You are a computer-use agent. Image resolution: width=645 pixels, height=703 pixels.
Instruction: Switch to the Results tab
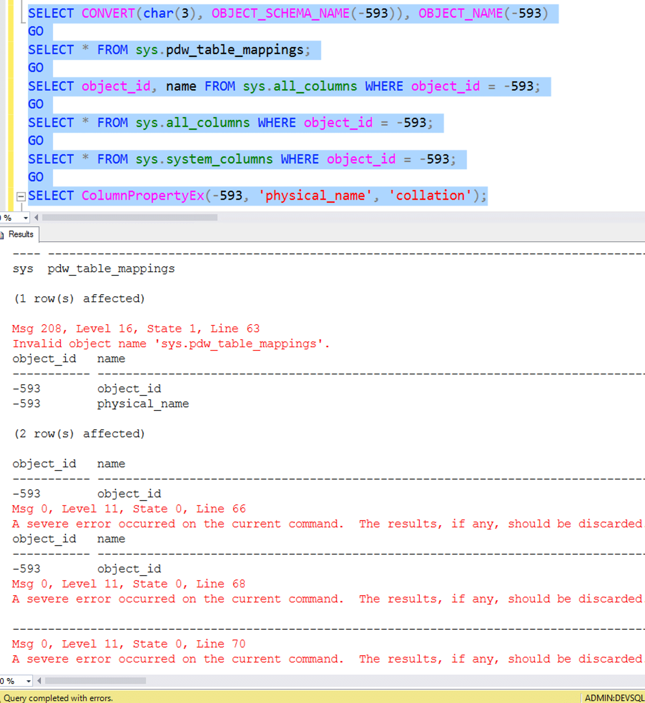[x=19, y=235]
